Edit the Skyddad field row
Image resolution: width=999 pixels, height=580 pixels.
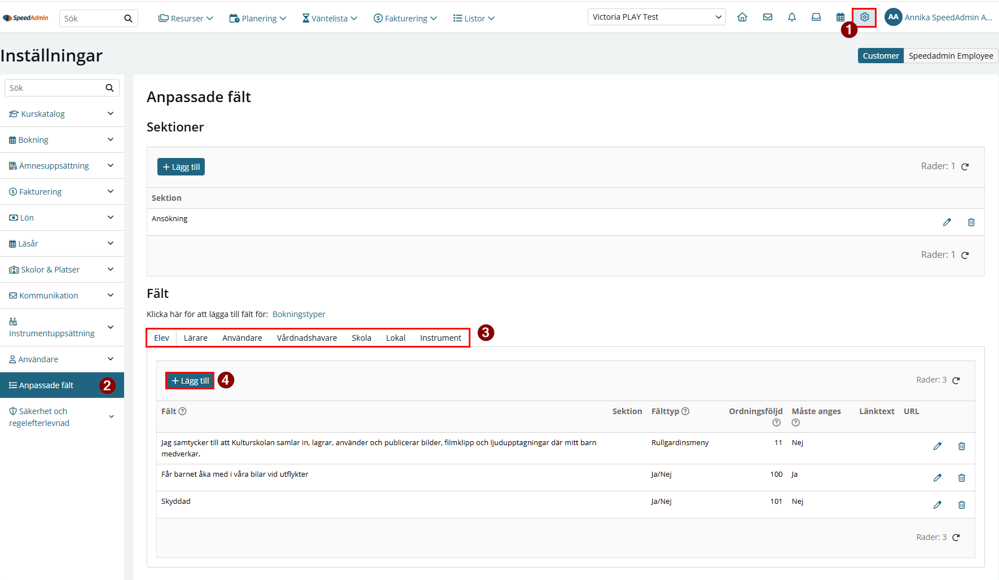tap(938, 505)
